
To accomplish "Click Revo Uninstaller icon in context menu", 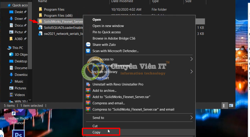I will (88, 84).
